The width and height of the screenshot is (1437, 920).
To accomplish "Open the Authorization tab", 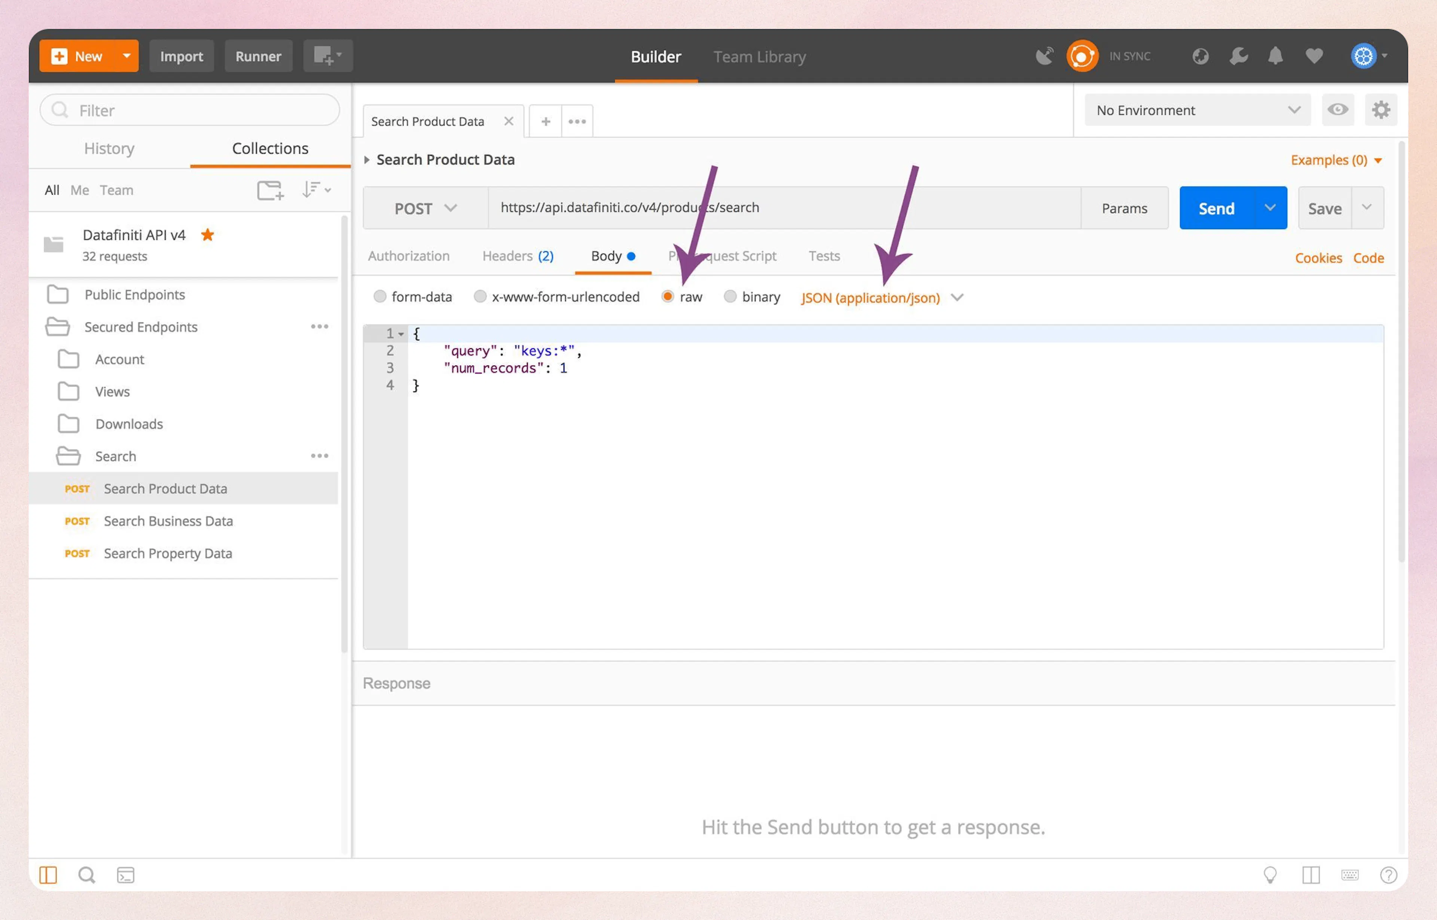I will 409,256.
